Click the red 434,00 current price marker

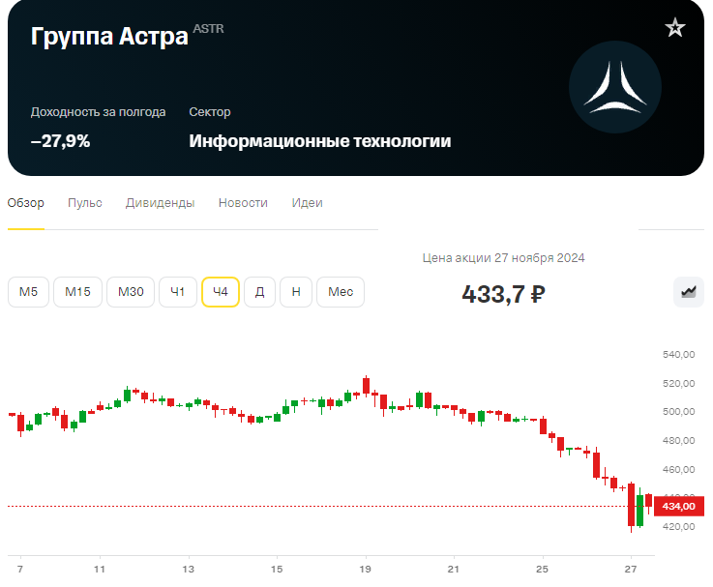click(679, 506)
